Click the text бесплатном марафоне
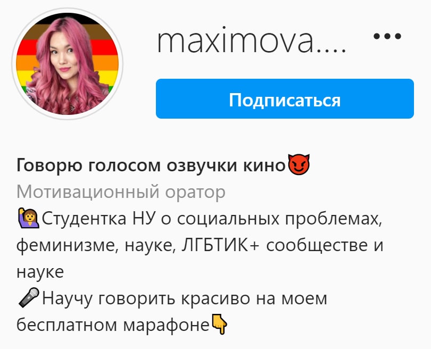The width and height of the screenshot is (431, 349). click(x=113, y=325)
